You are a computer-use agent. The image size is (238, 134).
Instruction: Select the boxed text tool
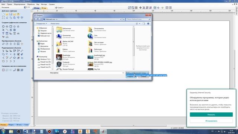click(7, 33)
